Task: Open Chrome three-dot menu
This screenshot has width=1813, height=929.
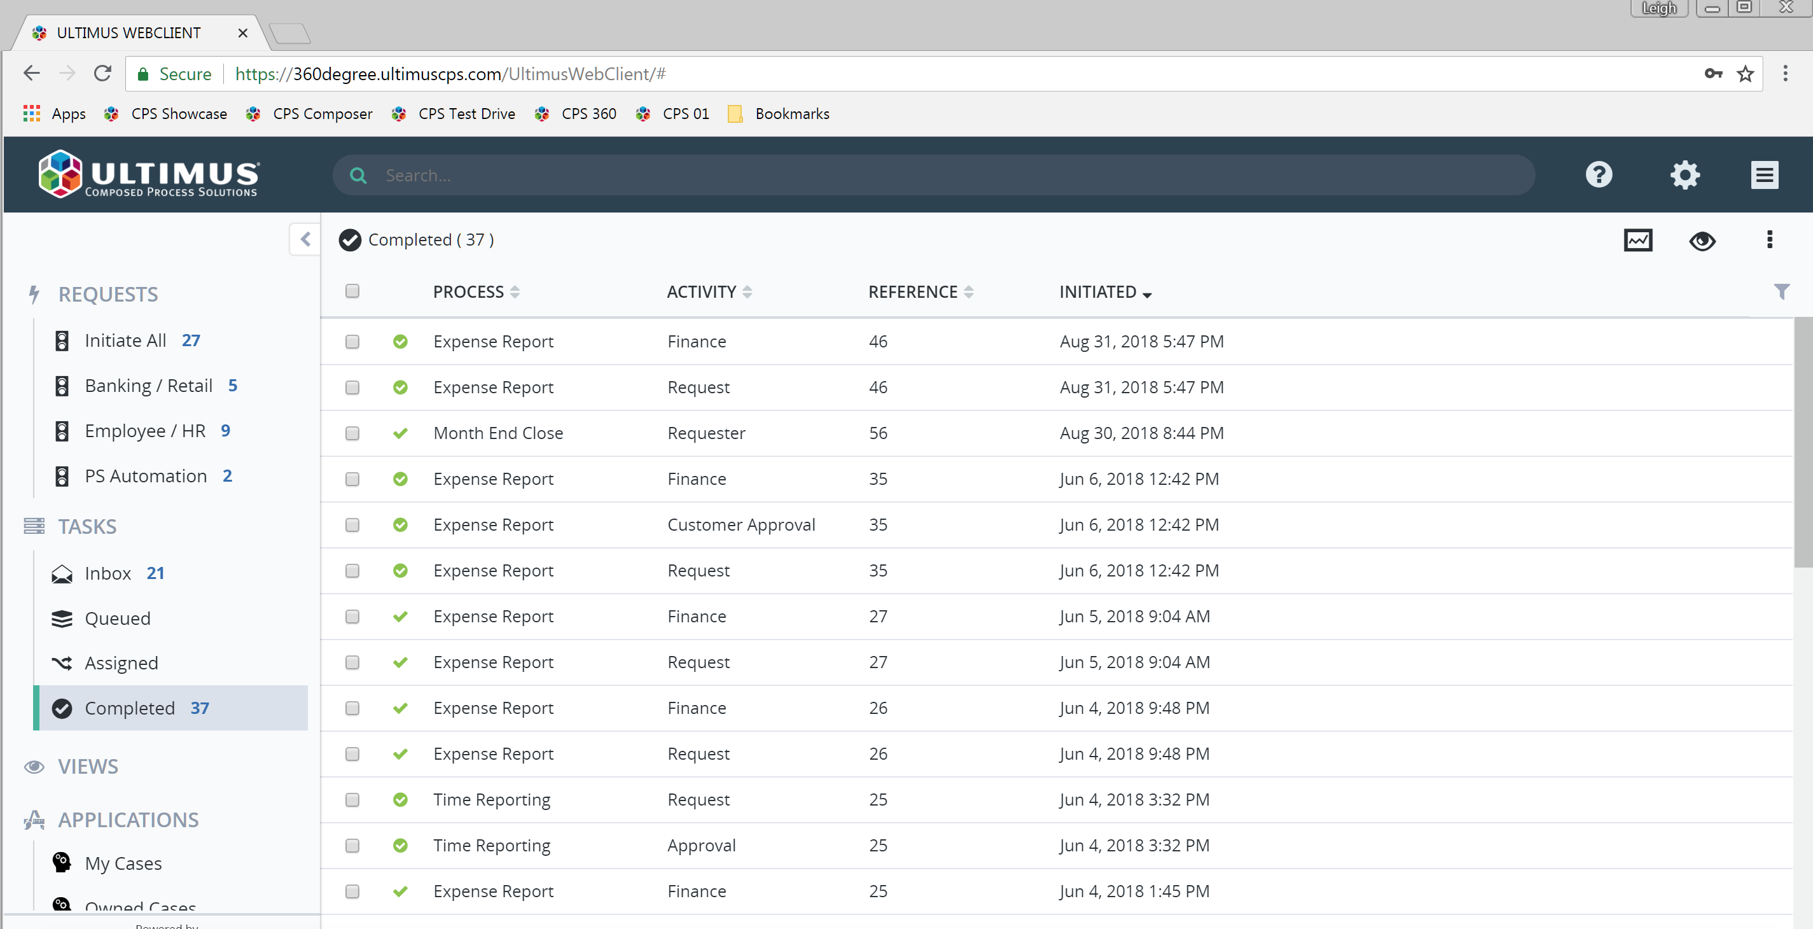Action: coord(1785,74)
